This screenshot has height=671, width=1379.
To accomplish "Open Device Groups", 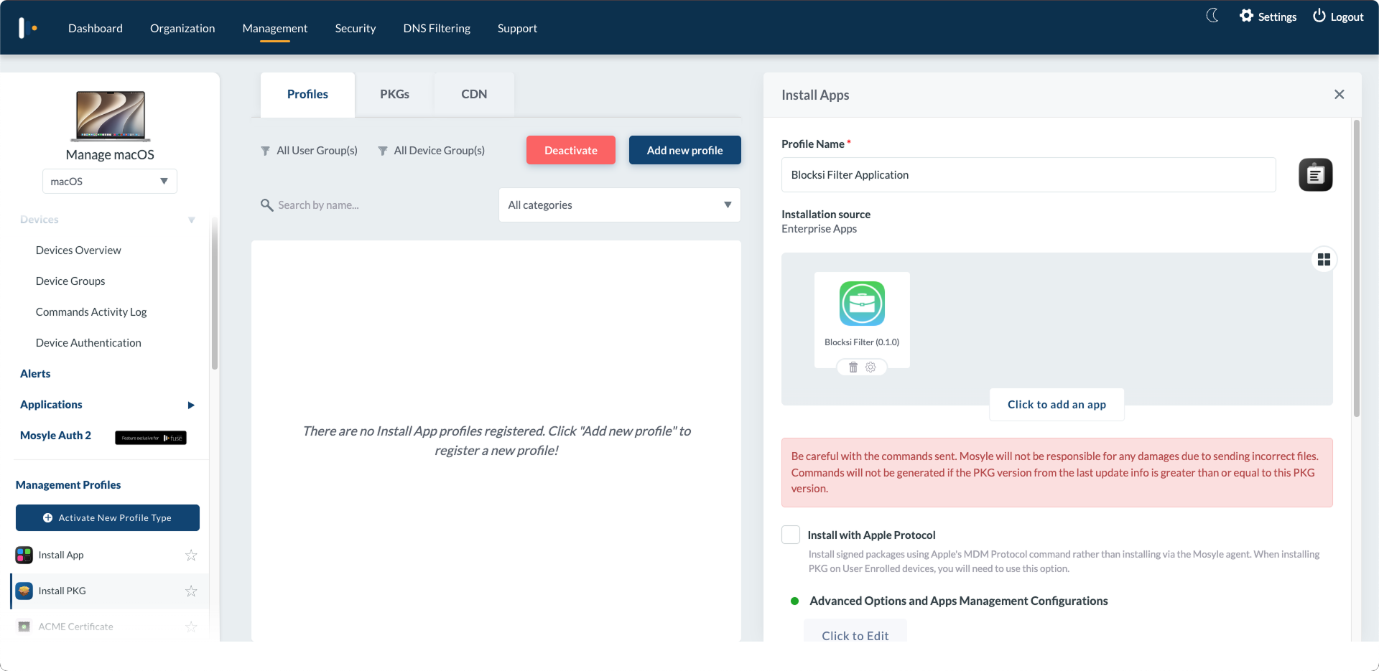I will (70, 281).
